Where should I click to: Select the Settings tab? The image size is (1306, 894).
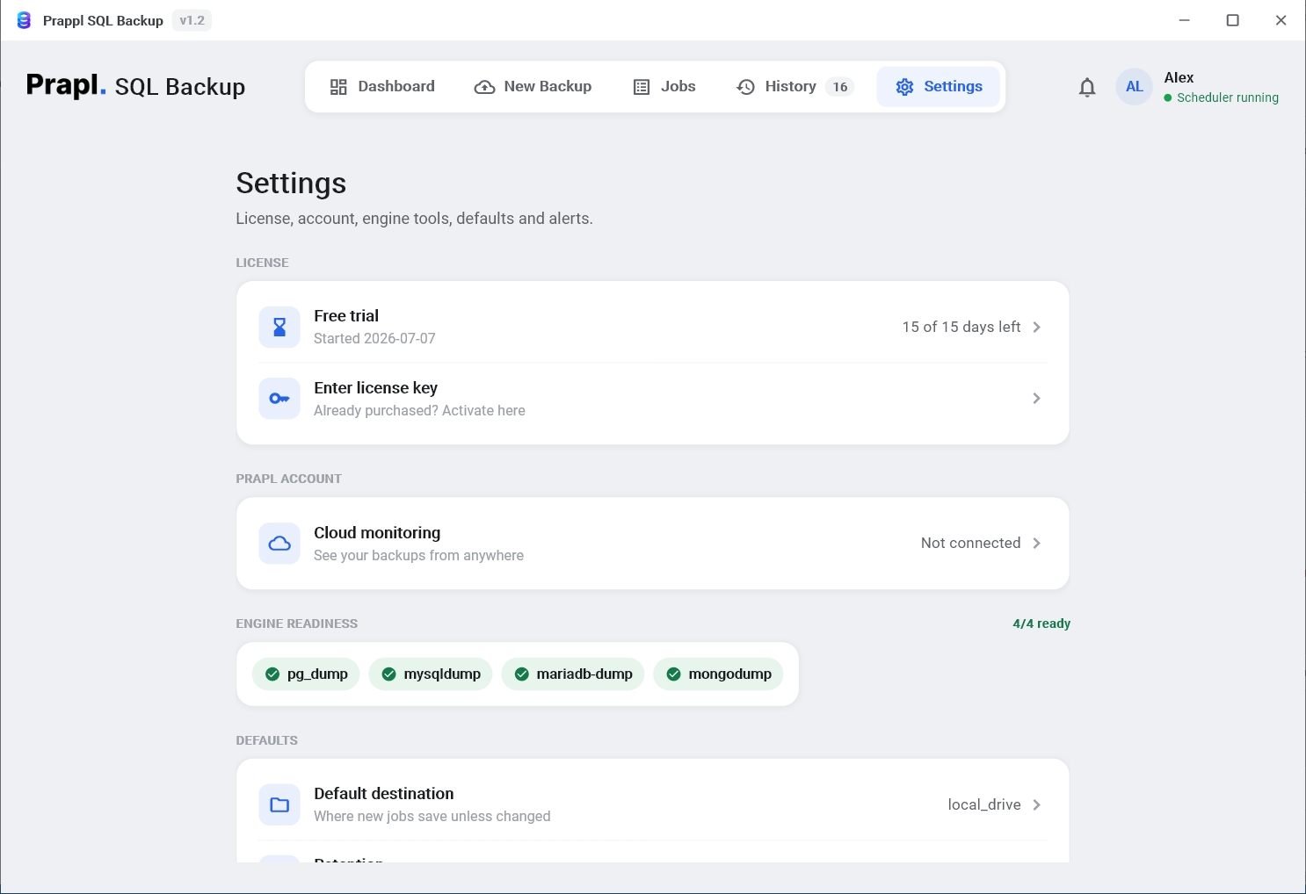(x=939, y=87)
